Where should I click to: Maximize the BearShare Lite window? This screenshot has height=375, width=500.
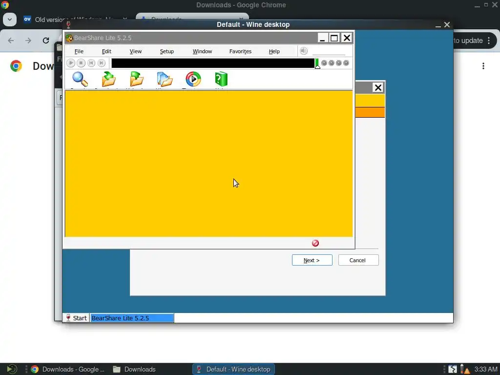coord(334,38)
